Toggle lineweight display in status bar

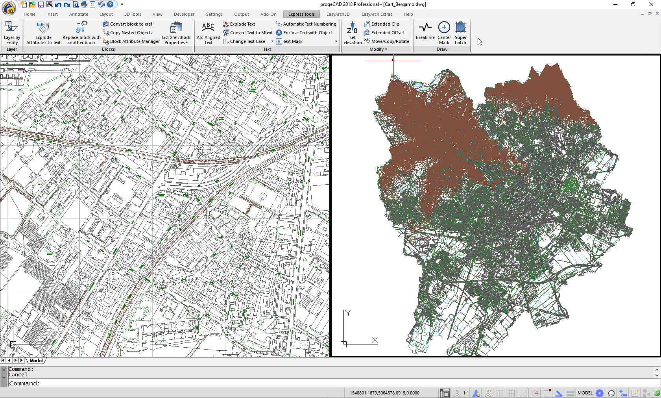571,393
